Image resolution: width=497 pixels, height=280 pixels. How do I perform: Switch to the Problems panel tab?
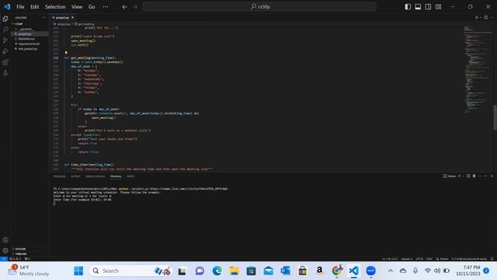59,177
